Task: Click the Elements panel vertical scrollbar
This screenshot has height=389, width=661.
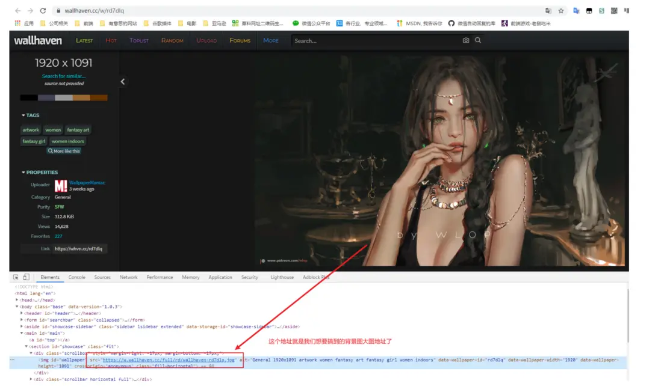Action: [x=627, y=316]
